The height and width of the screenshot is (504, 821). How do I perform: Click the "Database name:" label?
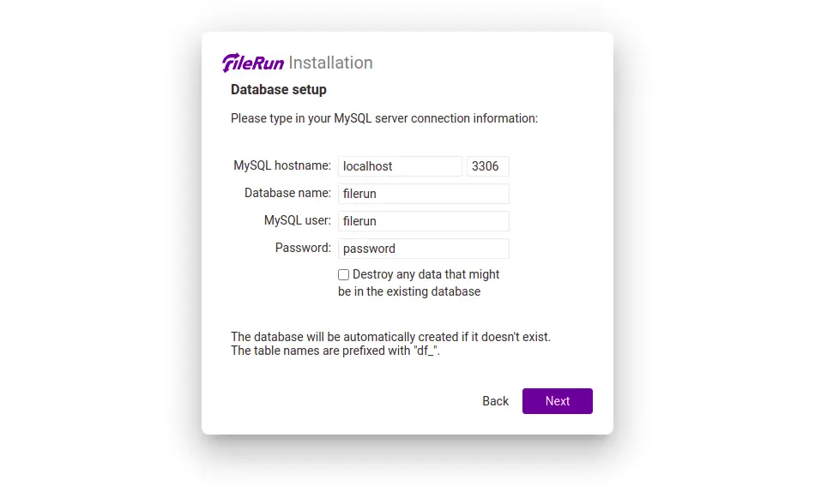click(x=287, y=193)
